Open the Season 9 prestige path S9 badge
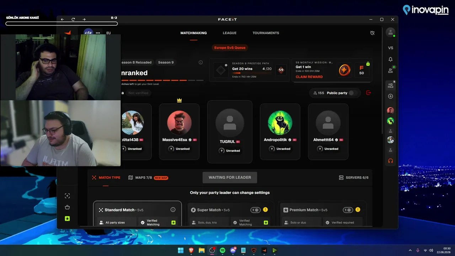This screenshot has height=256, width=455. [x=281, y=70]
